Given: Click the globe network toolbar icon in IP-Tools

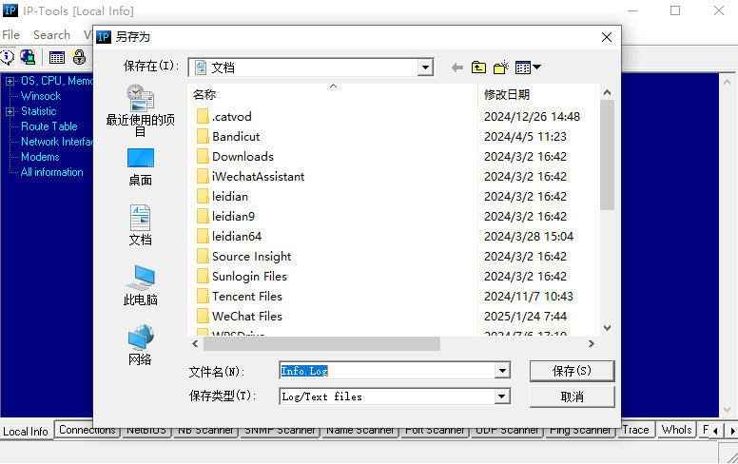Looking at the screenshot, I should click(x=28, y=57).
